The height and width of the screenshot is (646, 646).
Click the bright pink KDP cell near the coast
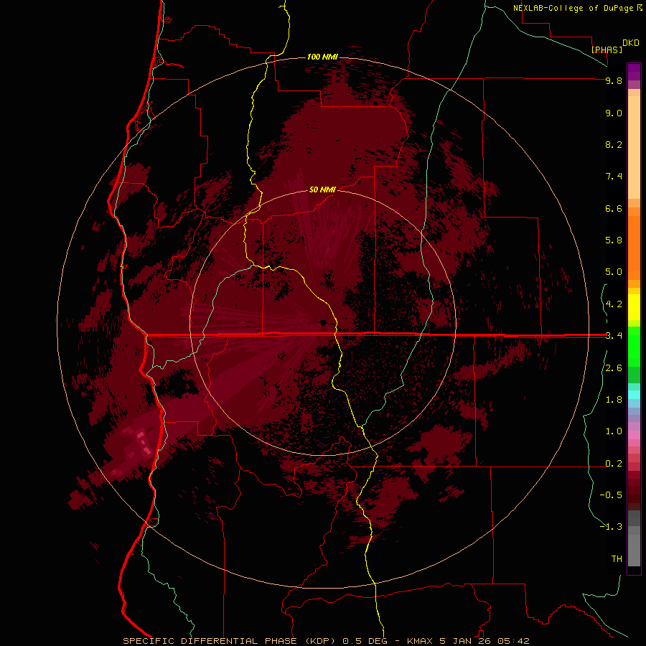click(x=145, y=444)
